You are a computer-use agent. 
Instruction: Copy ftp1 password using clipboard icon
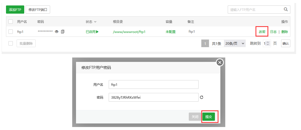coord(63,32)
